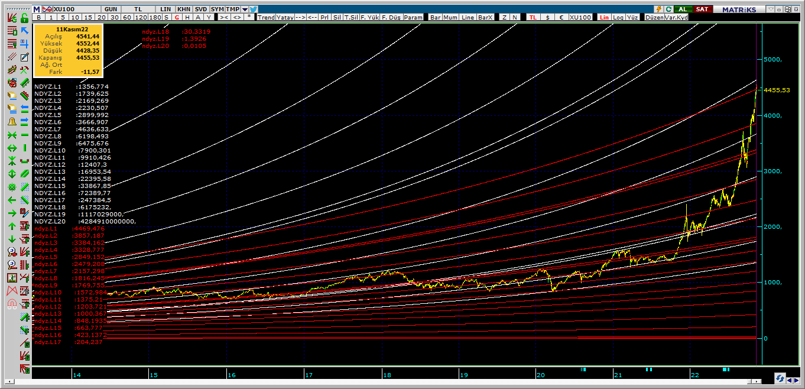Image resolution: width=805 pixels, height=389 pixels.
Task: Click the orange lightning bolt icon
Action: click(658, 9)
